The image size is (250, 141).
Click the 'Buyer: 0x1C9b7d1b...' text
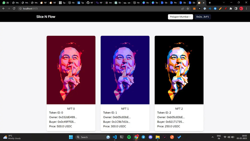[117, 122]
